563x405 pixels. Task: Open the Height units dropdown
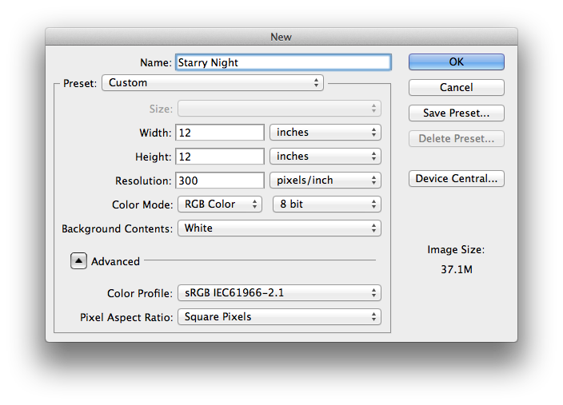tap(325, 157)
